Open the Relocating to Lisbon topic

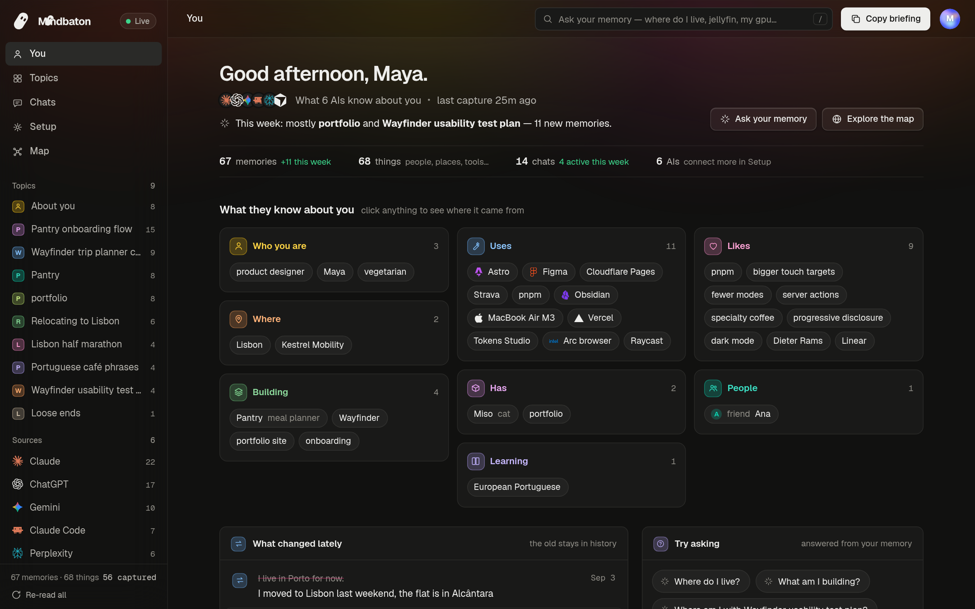[84, 322]
